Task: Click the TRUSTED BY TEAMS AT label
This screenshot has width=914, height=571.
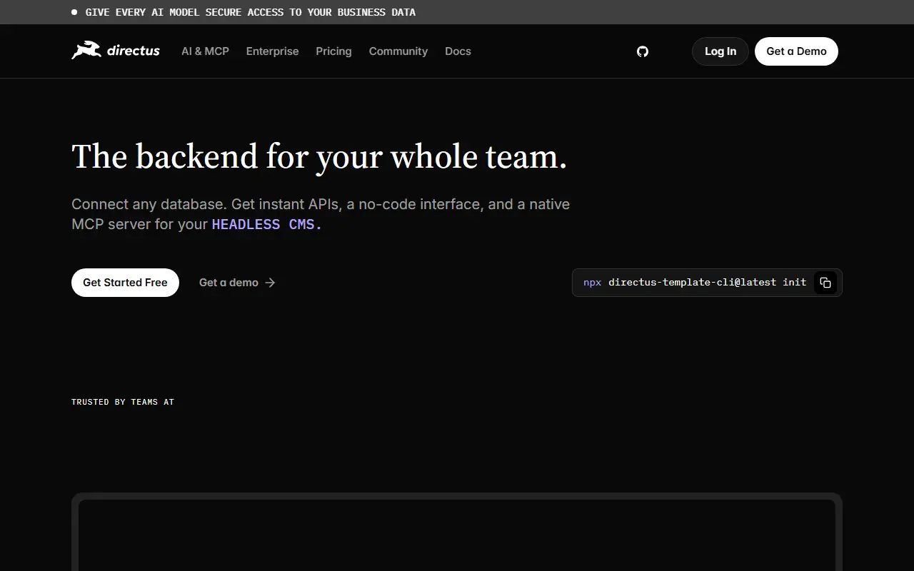Action: pos(123,402)
